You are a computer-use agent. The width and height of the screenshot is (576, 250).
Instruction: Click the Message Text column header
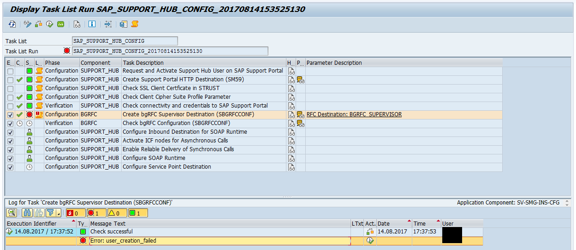220,224
